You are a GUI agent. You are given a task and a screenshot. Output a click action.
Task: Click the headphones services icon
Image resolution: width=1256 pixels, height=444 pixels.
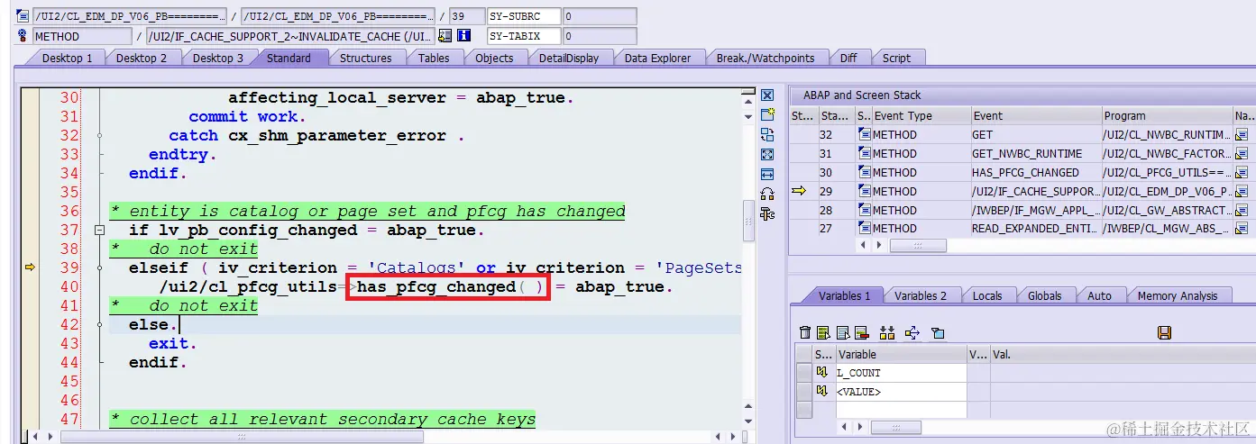click(767, 194)
